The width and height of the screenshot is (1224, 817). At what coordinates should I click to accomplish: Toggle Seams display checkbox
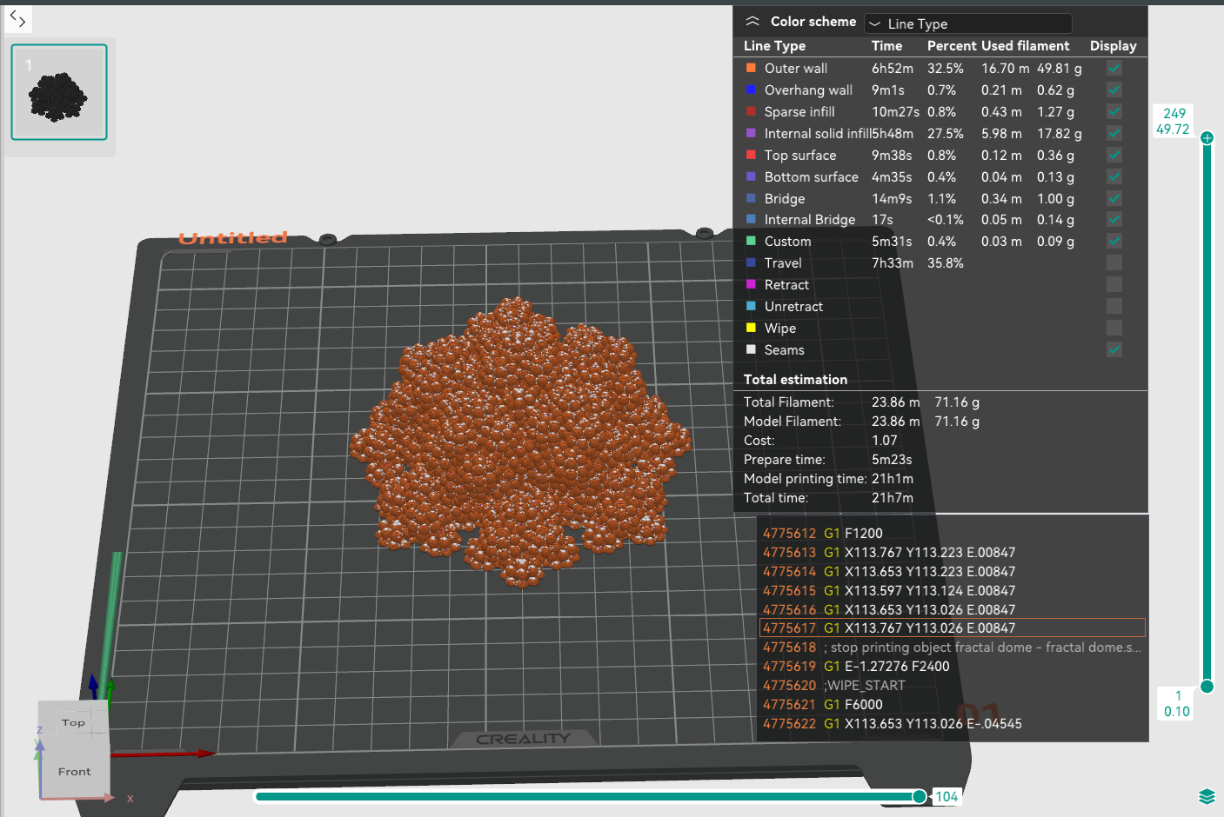click(1114, 349)
